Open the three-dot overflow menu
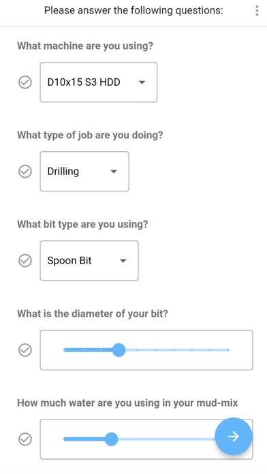Screen dimensions: 267x474 click(257, 11)
